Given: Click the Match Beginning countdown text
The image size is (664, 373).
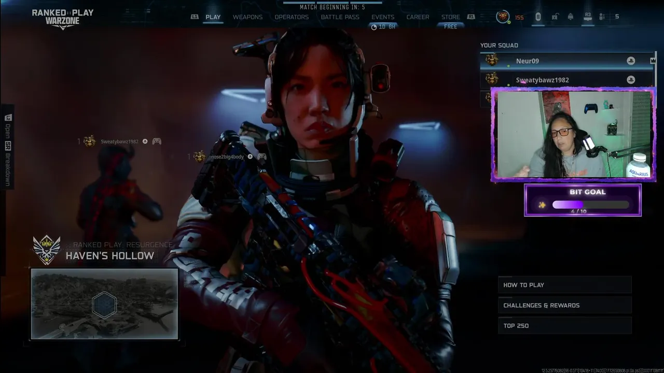Looking at the screenshot, I should [332, 7].
